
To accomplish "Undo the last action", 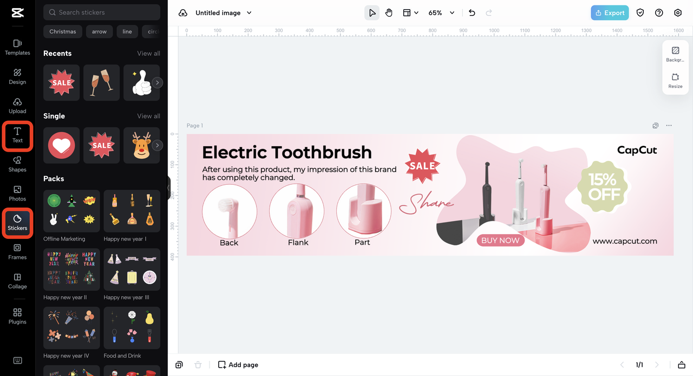I will pyautogui.click(x=472, y=13).
